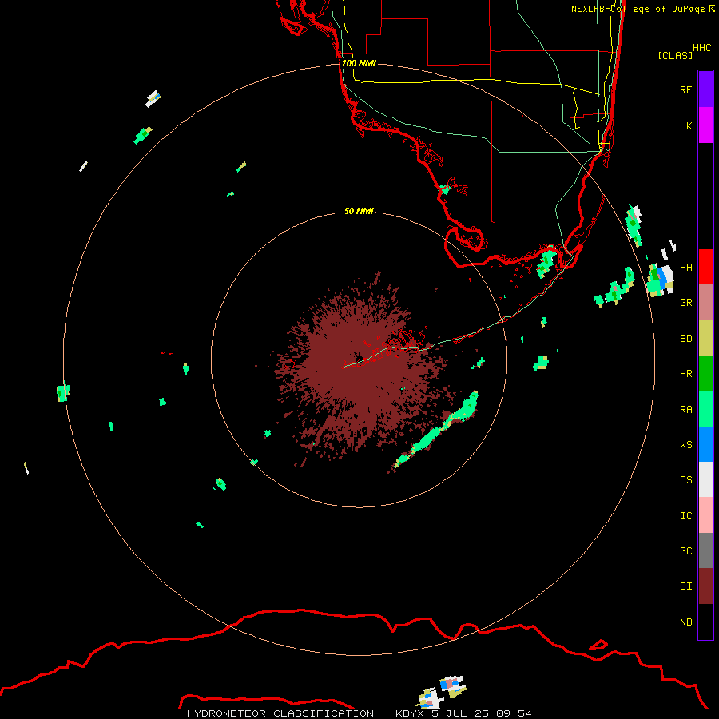Click the HA red legend swatch
The image size is (719, 719).
(x=705, y=267)
